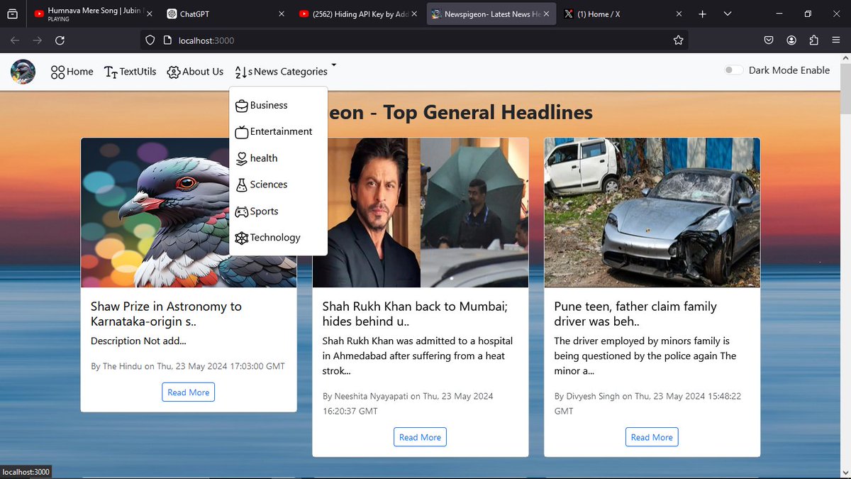Read More on Shaw Prize article
This screenshot has width=851, height=479.
coord(188,392)
